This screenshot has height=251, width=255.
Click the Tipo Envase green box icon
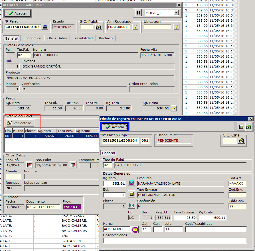(x=131, y=194)
